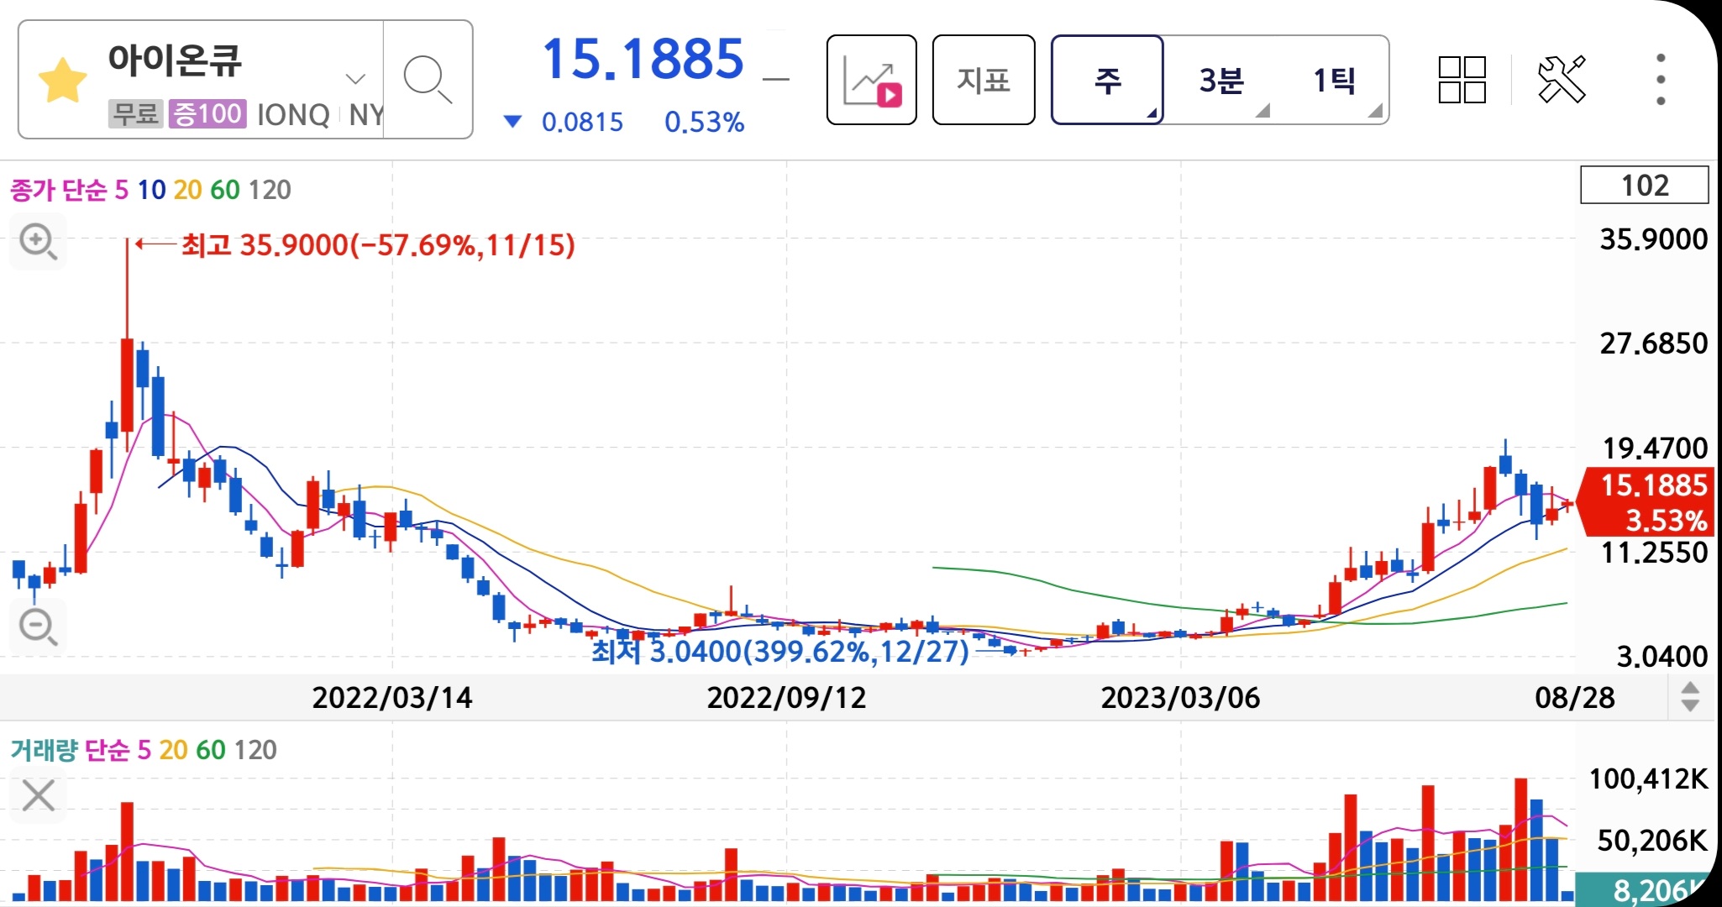This screenshot has width=1722, height=907.
Task: Open the 지표 indicators button
Action: click(x=984, y=80)
